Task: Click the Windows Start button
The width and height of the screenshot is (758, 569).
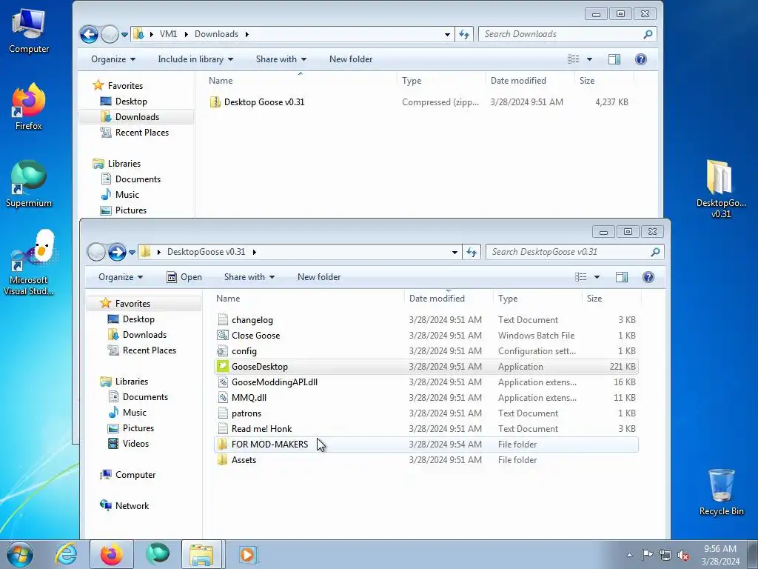Action: tap(20, 554)
